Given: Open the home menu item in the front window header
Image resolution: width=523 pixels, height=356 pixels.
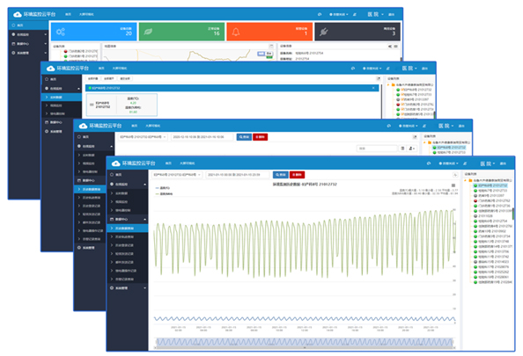Looking at the screenshot, I should pyautogui.click(x=168, y=163).
